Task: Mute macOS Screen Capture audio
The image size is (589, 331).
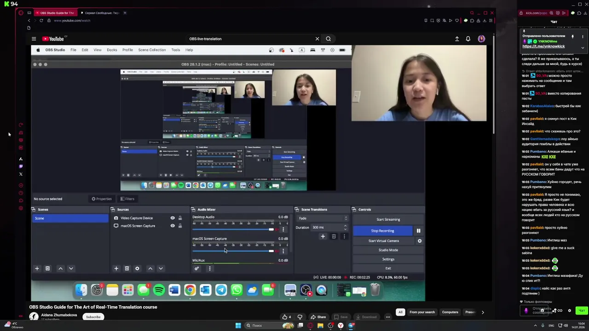Action: click(x=277, y=251)
